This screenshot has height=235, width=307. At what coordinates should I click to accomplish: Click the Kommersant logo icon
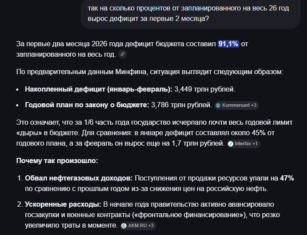tap(218, 106)
